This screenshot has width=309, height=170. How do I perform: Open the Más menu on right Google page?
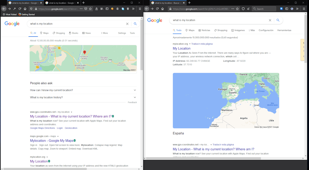(x=252, y=31)
